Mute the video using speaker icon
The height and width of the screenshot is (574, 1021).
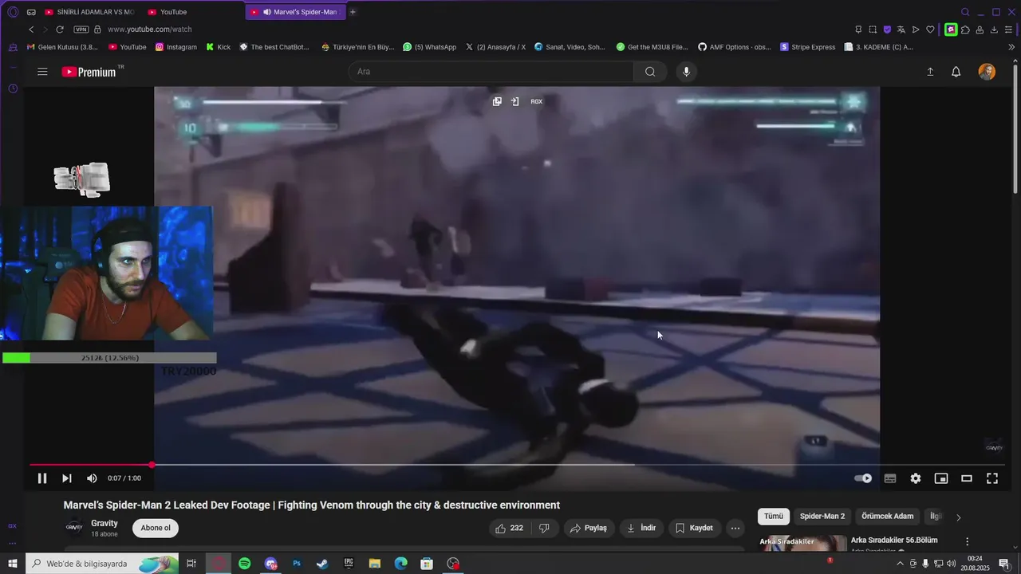pyautogui.click(x=92, y=478)
